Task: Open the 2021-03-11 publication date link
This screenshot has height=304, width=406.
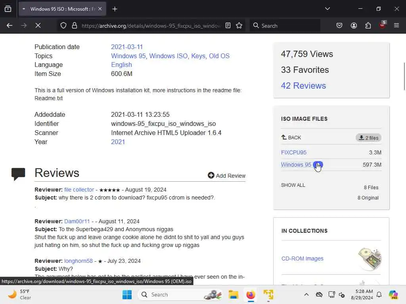Action: pos(127,47)
